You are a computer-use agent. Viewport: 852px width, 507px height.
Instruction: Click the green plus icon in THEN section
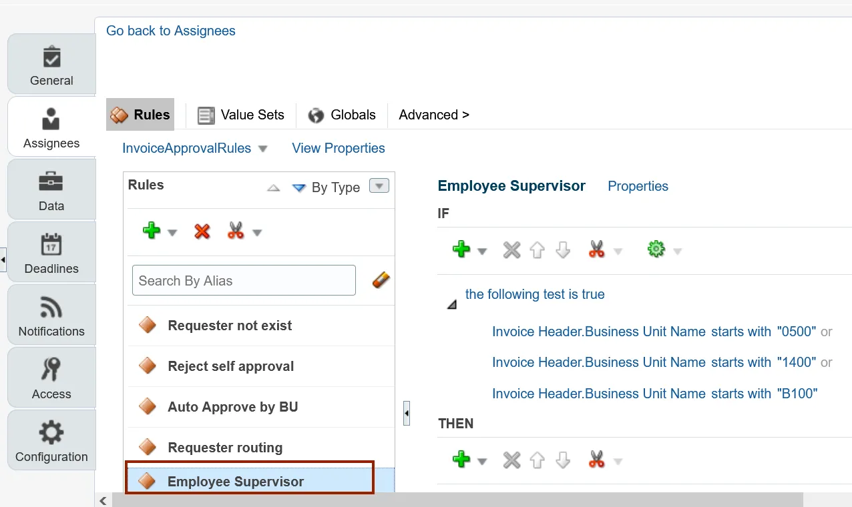tap(461, 460)
